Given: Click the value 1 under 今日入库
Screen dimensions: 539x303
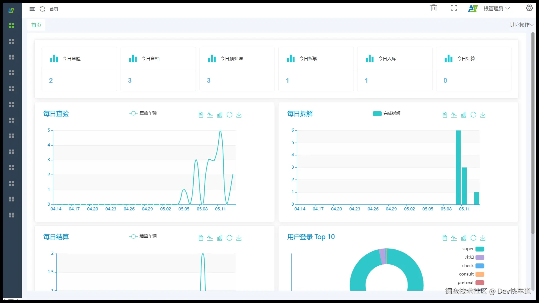Looking at the screenshot, I should pos(366,81).
